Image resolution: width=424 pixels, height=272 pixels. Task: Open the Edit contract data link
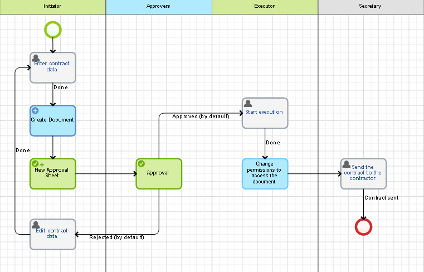point(52,234)
